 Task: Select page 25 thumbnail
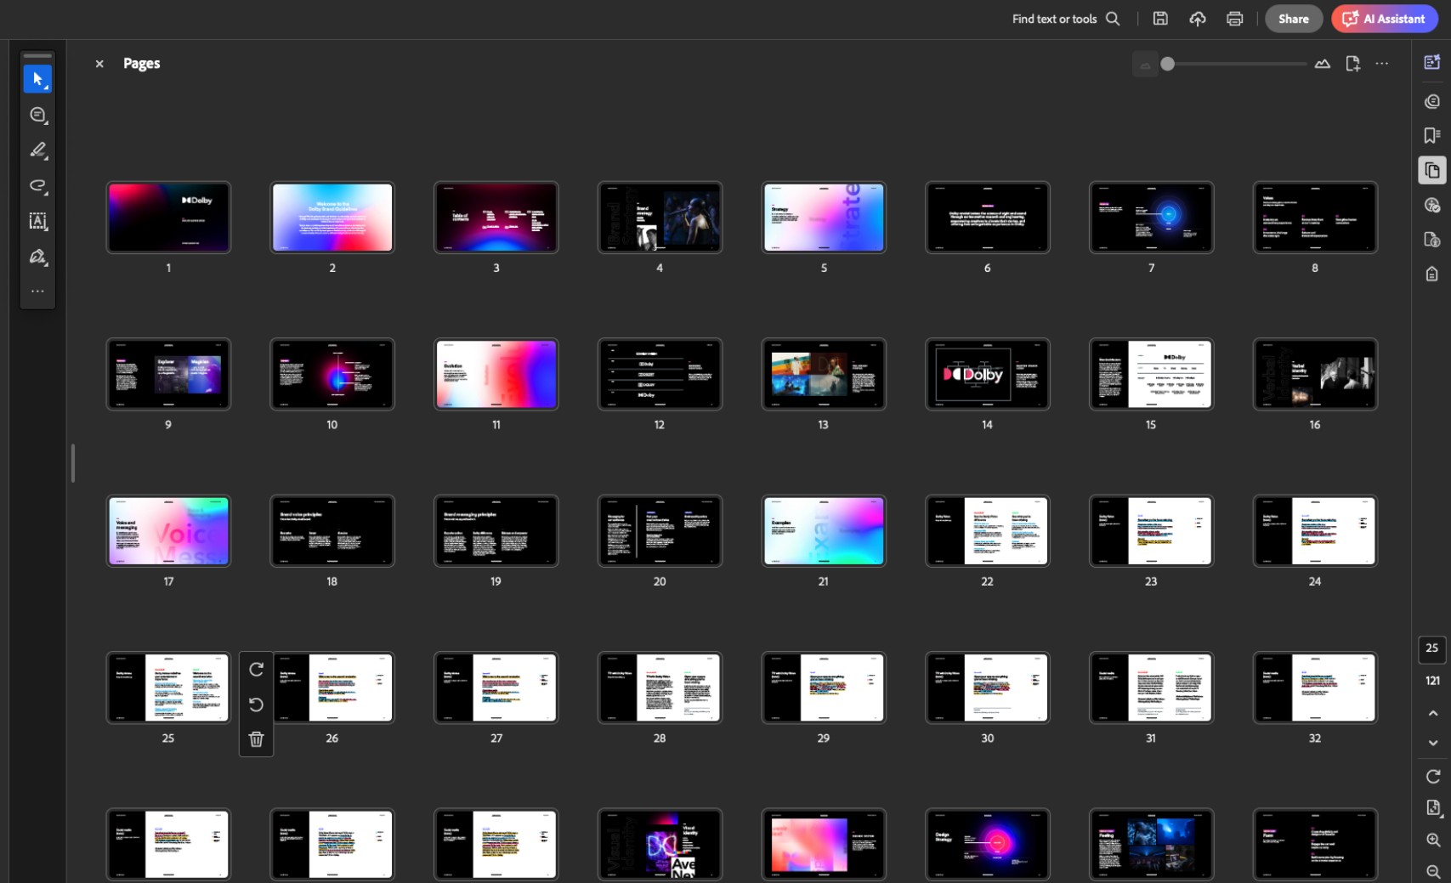coord(168,688)
